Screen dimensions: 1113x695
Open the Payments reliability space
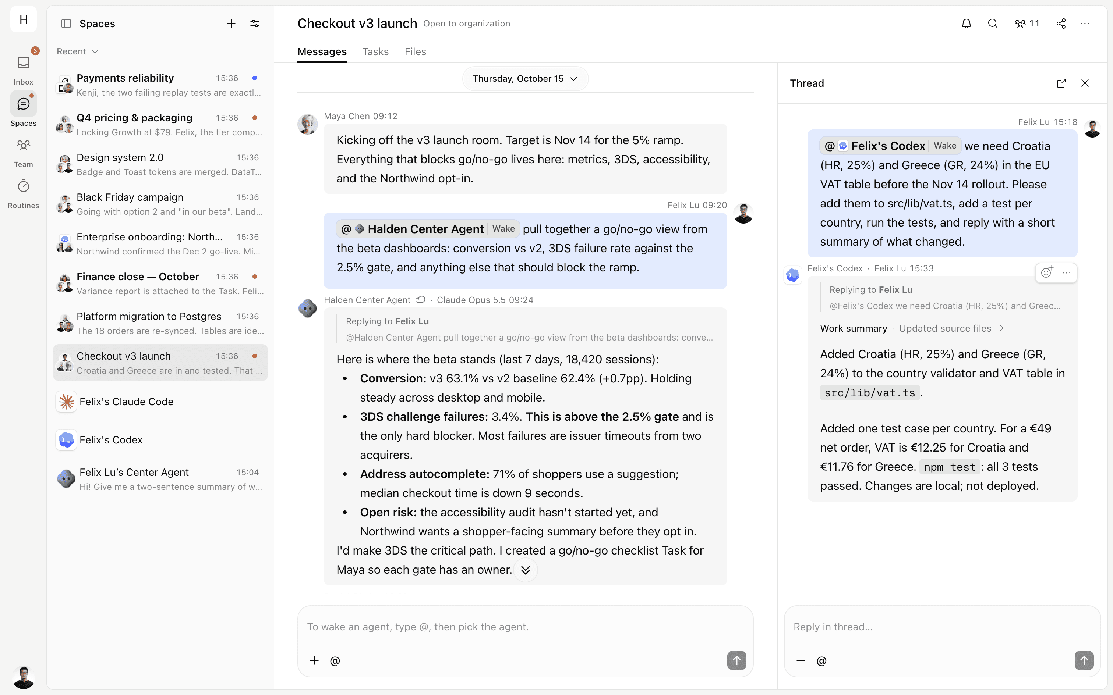pyautogui.click(x=160, y=85)
